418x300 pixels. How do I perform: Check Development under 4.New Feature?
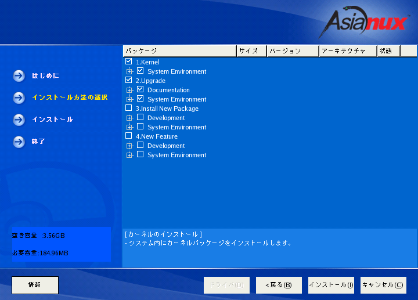pos(140,145)
